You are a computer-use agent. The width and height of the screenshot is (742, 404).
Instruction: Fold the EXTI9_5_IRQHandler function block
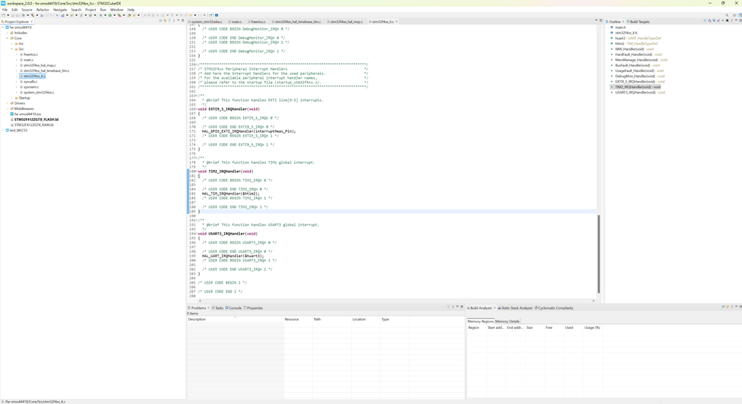pos(197,109)
